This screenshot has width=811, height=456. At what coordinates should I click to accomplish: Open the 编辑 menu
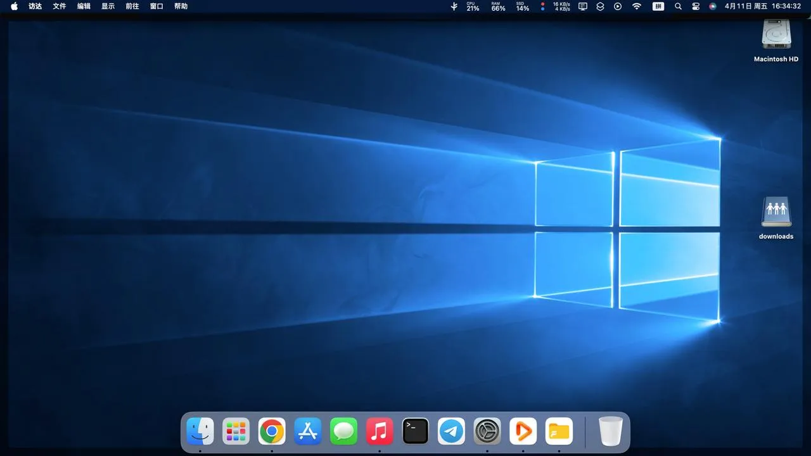84,6
